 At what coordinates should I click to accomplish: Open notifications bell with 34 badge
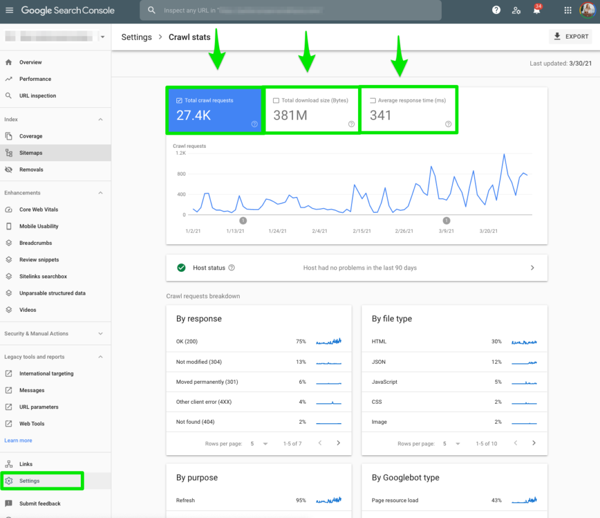click(537, 11)
